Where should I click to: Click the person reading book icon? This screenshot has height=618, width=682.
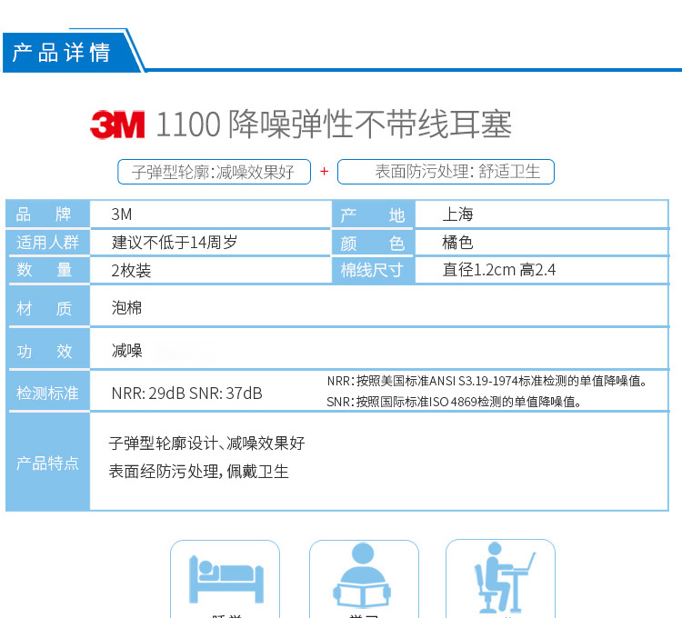pyautogui.click(x=362, y=575)
